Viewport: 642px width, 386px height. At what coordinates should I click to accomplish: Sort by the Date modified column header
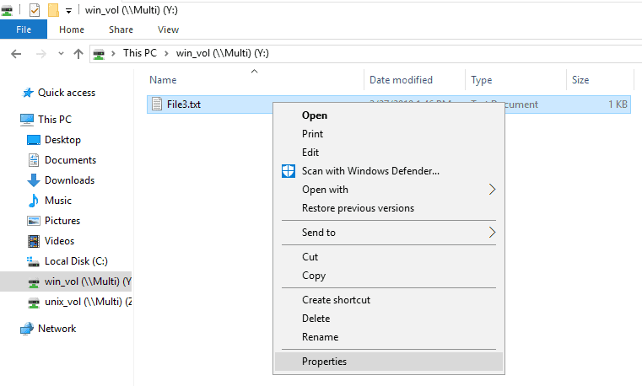point(401,80)
